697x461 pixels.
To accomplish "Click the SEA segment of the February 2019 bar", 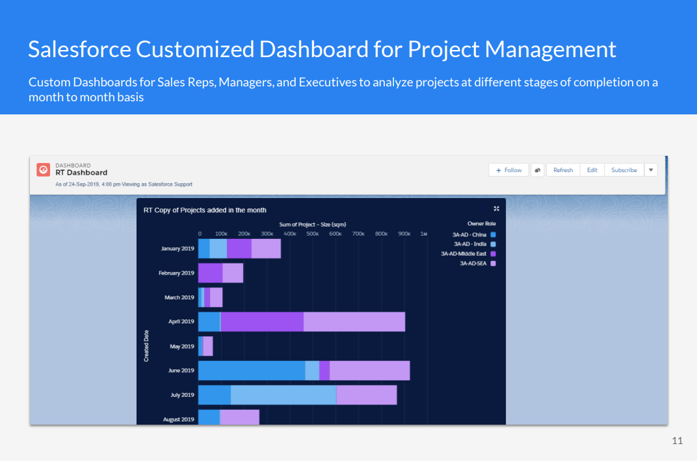I will coord(233,273).
